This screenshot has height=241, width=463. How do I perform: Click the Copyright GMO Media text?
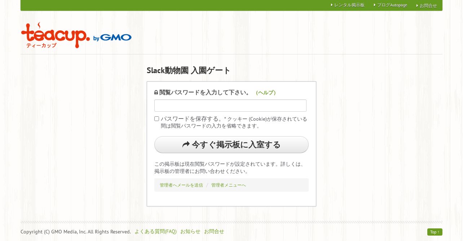point(76,232)
